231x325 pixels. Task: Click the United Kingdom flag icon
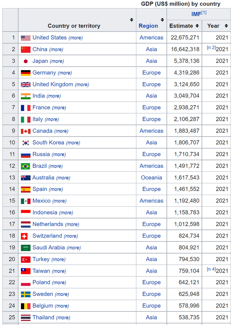26,85
